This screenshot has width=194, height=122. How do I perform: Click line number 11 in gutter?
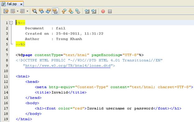(6, 76)
